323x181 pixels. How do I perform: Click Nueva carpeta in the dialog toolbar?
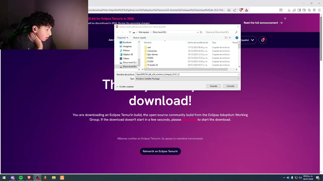(x=140, y=38)
